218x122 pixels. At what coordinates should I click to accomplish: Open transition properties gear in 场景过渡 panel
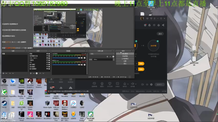[x=113, y=57]
